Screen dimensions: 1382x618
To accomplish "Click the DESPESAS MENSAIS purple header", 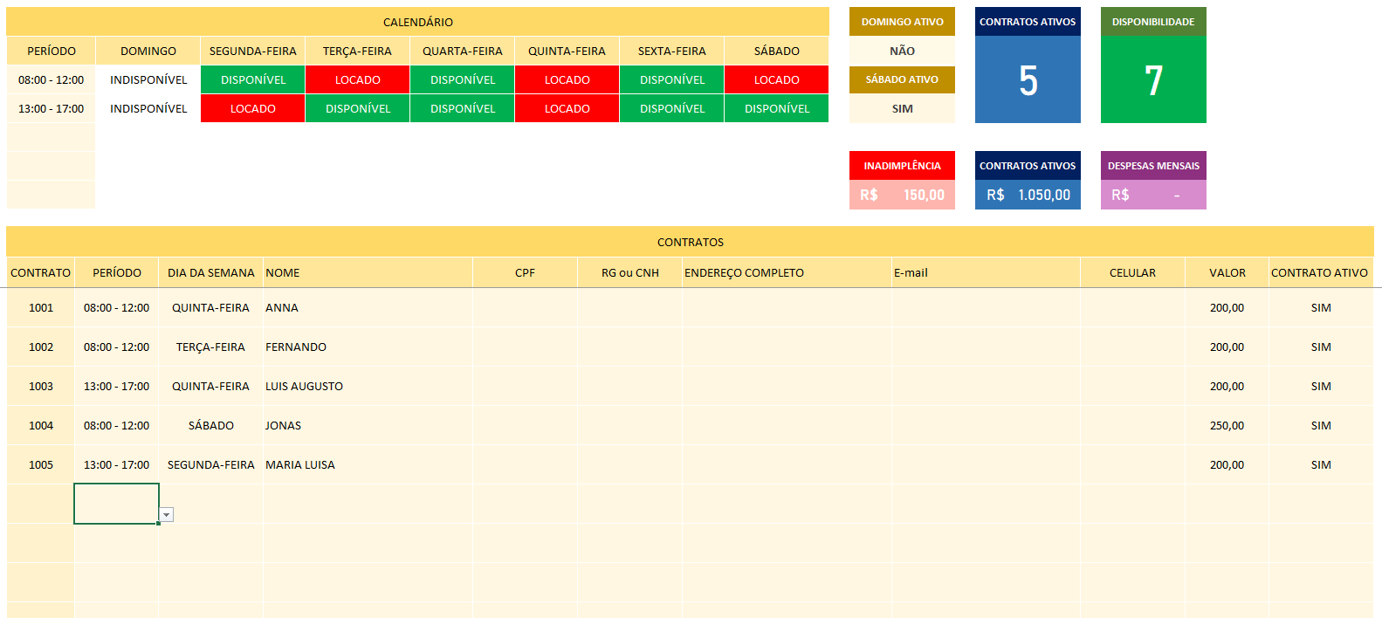I will (x=1153, y=166).
